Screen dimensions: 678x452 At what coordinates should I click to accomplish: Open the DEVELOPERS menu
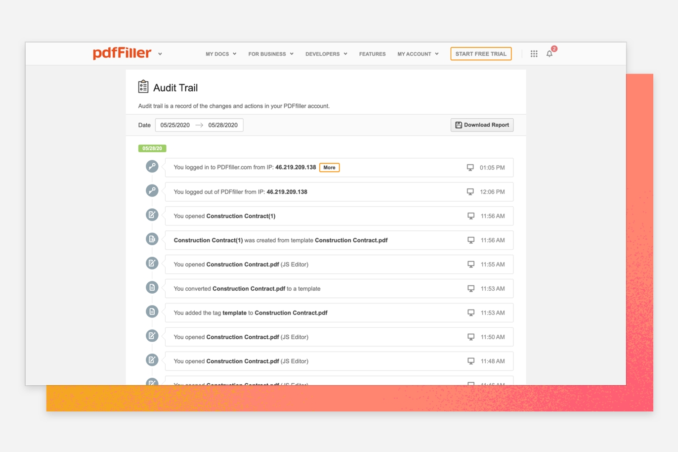point(326,54)
